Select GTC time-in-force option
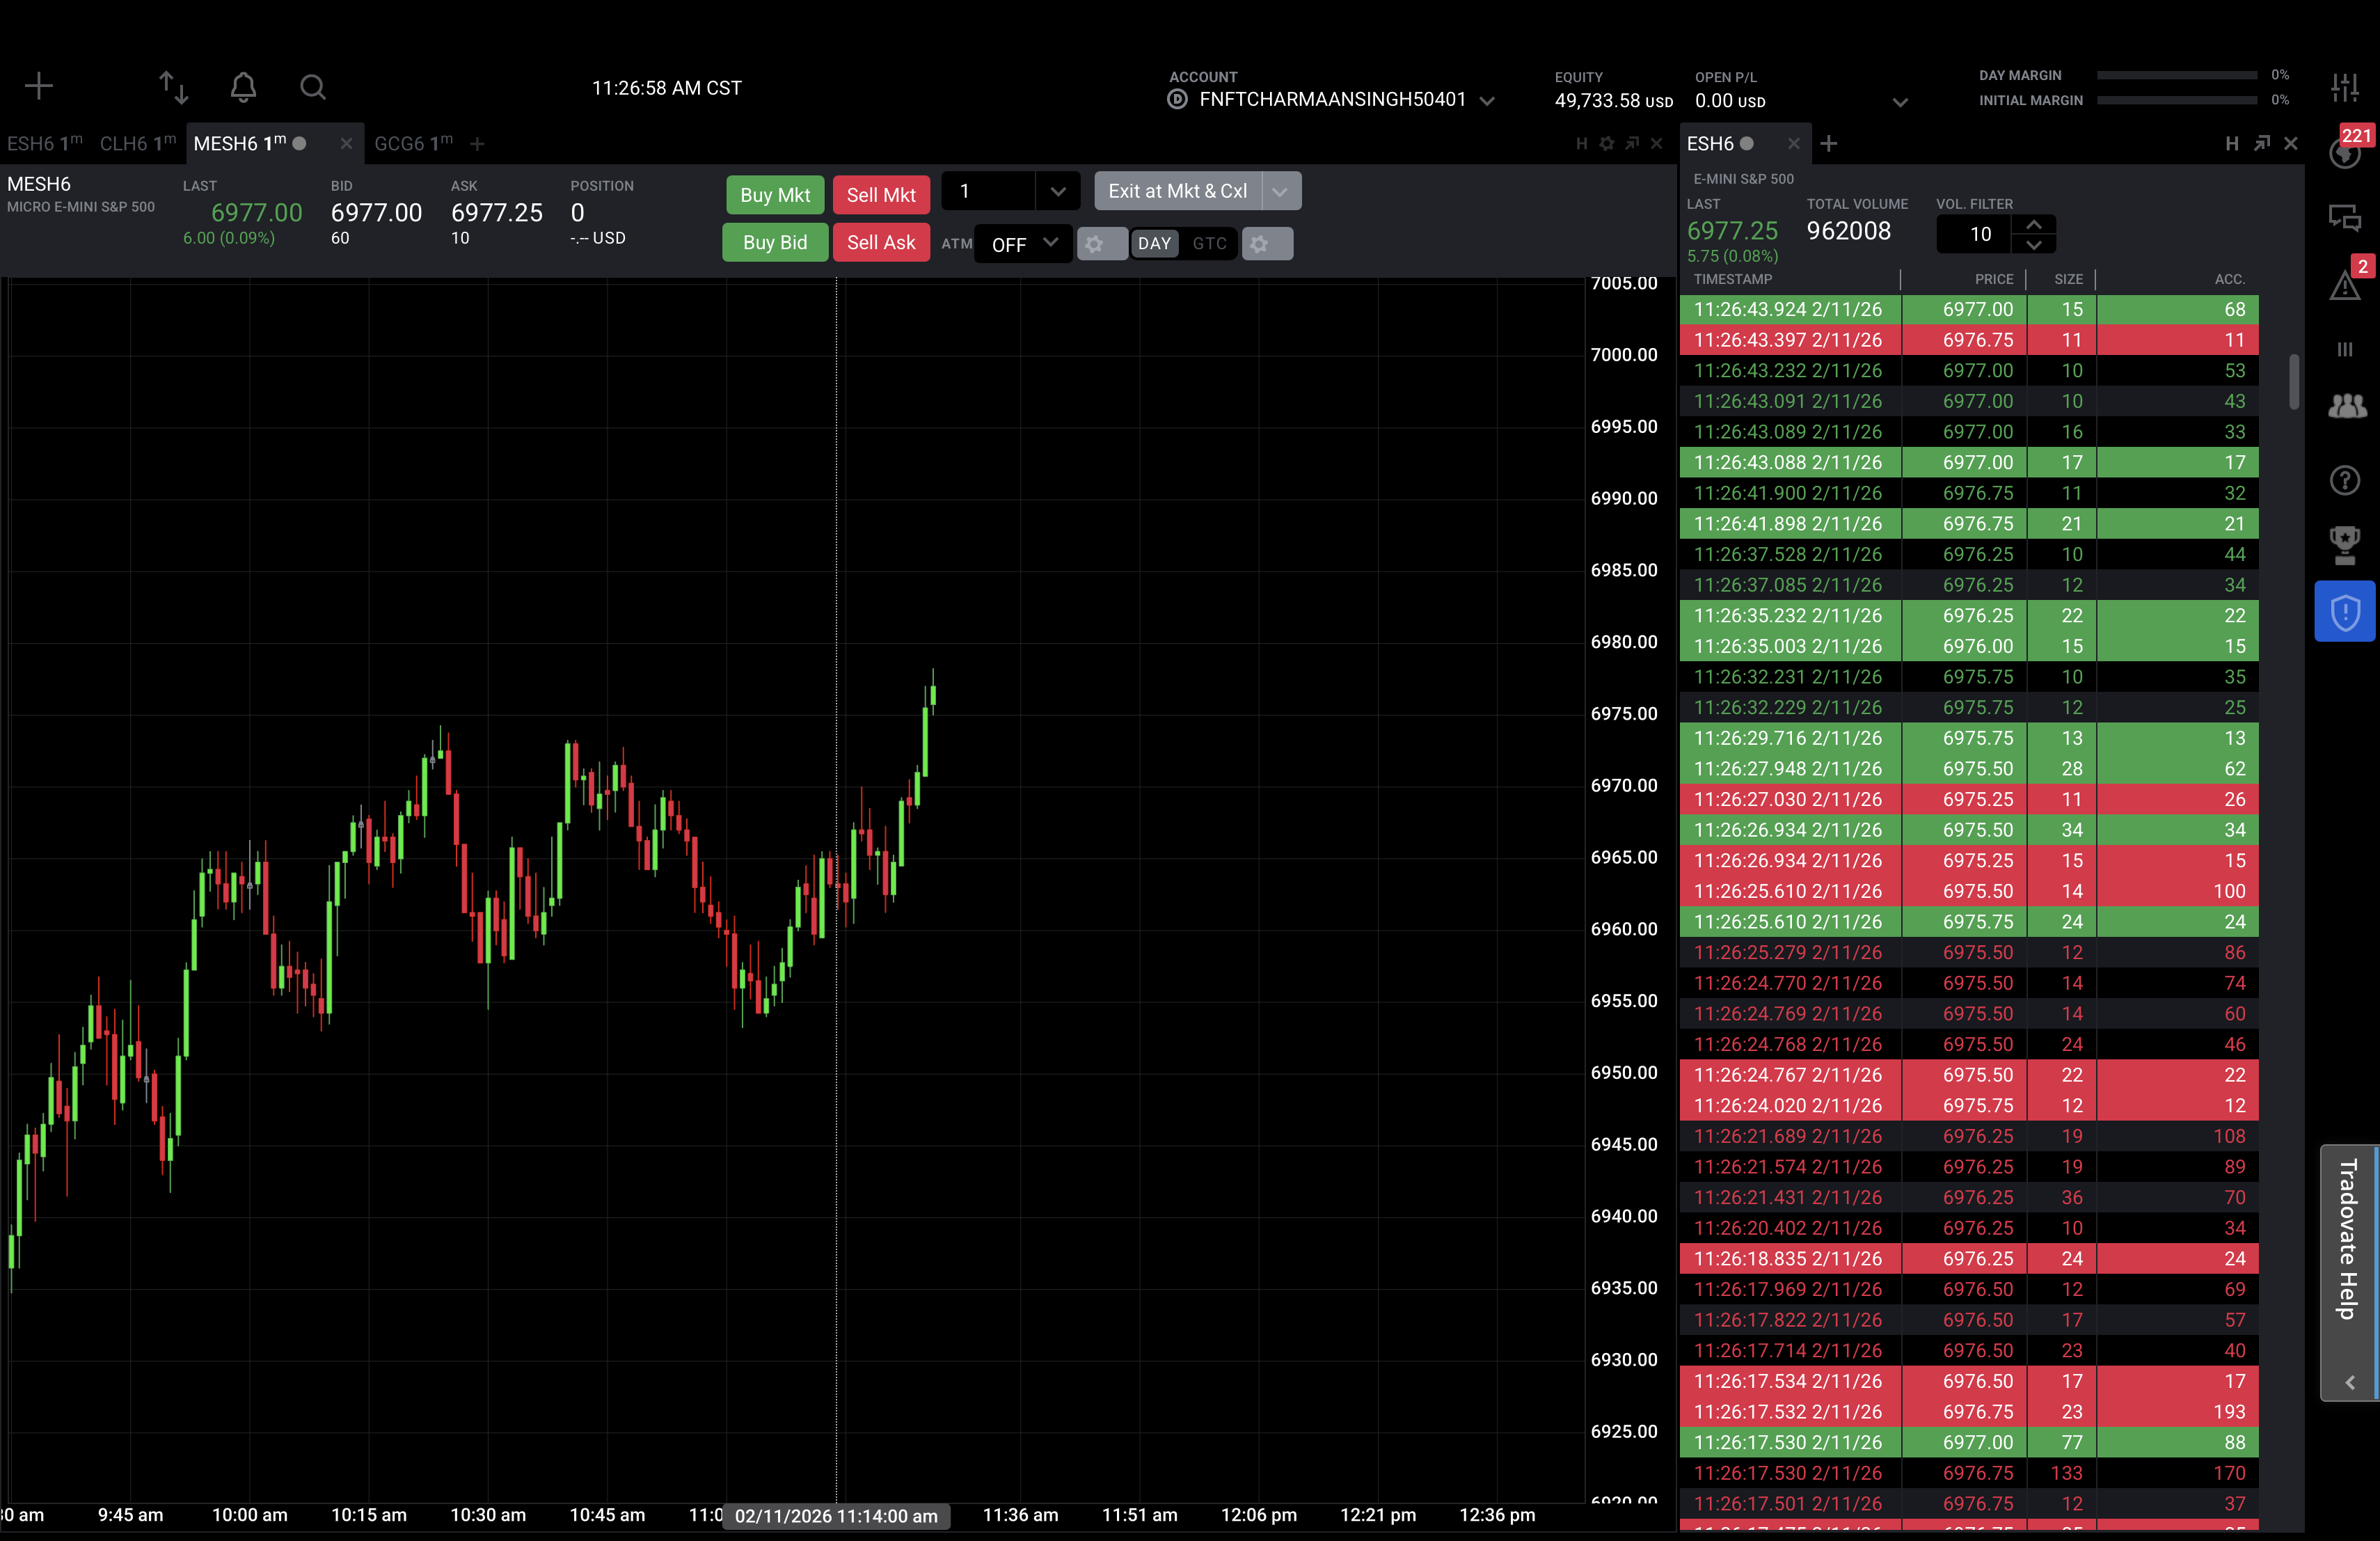The height and width of the screenshot is (1541, 2380). click(x=1209, y=244)
